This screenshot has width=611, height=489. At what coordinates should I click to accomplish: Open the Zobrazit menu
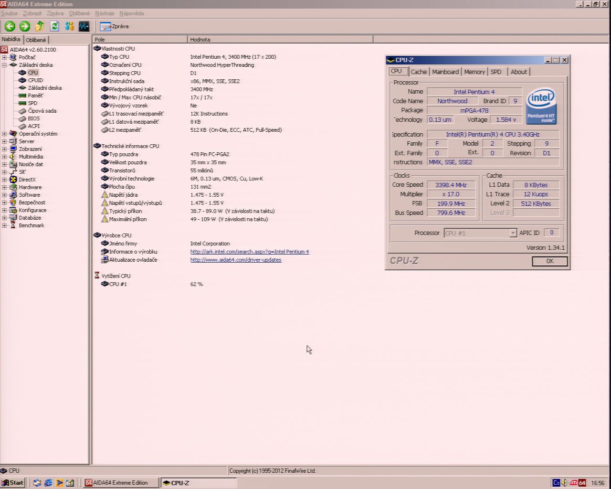click(x=32, y=13)
